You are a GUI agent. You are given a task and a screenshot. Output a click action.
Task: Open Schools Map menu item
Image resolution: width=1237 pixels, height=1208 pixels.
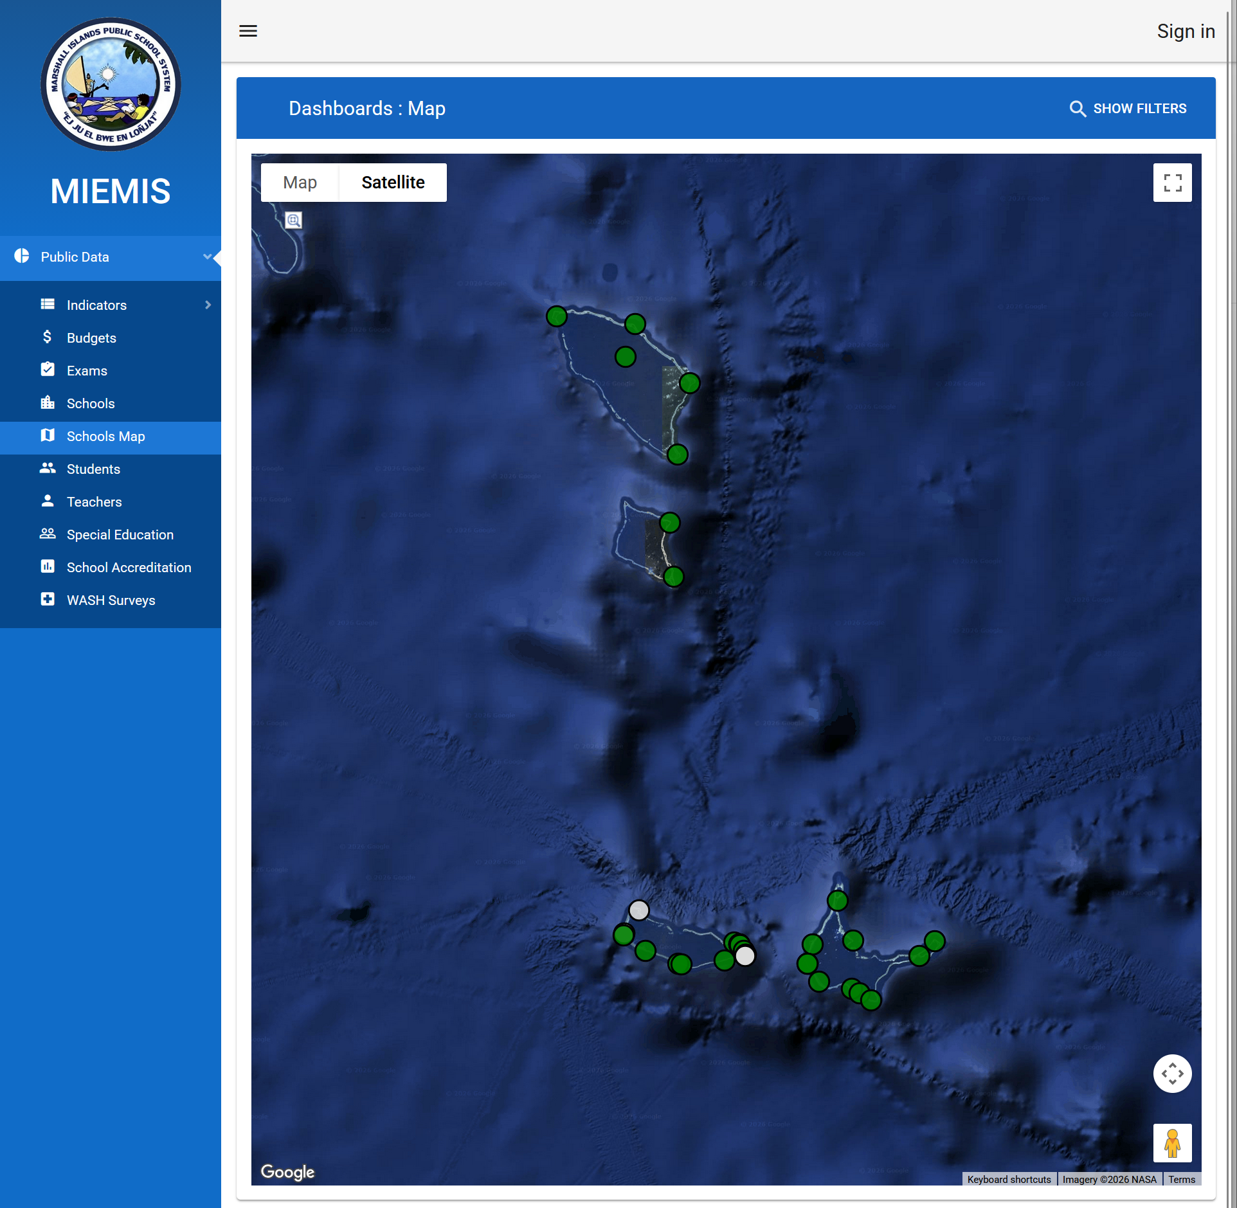point(105,437)
